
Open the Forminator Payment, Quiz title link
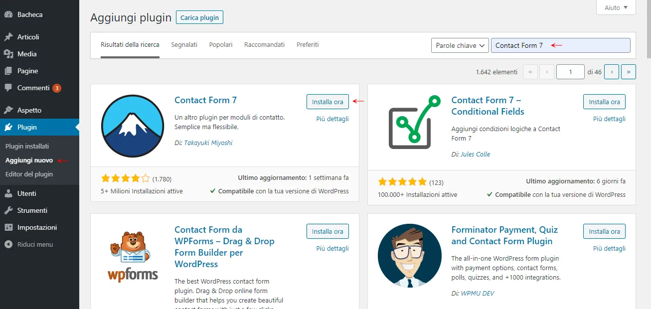(504, 235)
